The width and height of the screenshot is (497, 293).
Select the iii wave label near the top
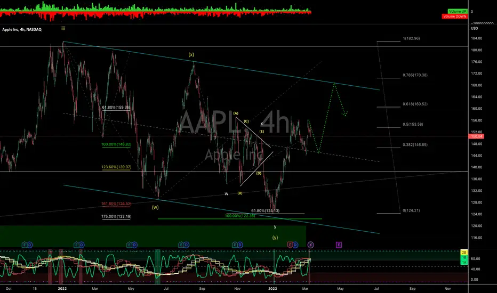point(63,28)
